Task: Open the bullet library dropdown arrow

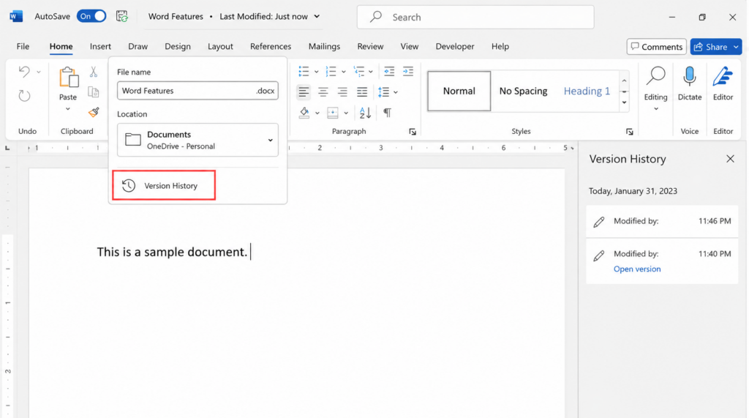Action: pos(316,72)
